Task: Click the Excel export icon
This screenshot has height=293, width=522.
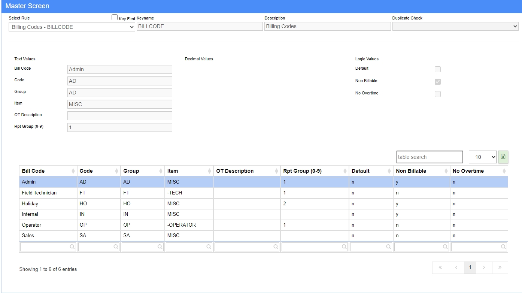Action: [x=503, y=157]
